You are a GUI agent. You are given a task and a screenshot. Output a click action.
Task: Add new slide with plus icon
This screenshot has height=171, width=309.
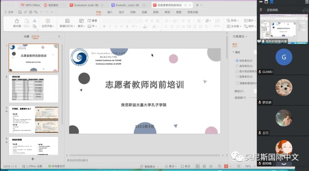pos(33,159)
